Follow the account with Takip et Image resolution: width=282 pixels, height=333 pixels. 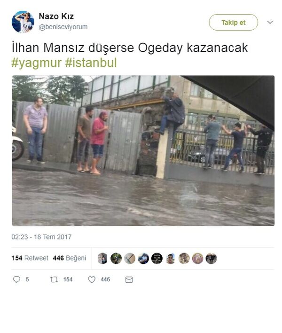234,22
